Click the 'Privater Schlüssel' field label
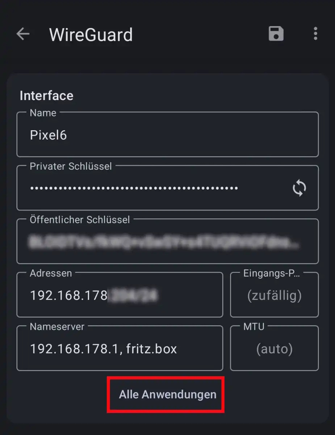This screenshot has height=435, width=335. 71,166
